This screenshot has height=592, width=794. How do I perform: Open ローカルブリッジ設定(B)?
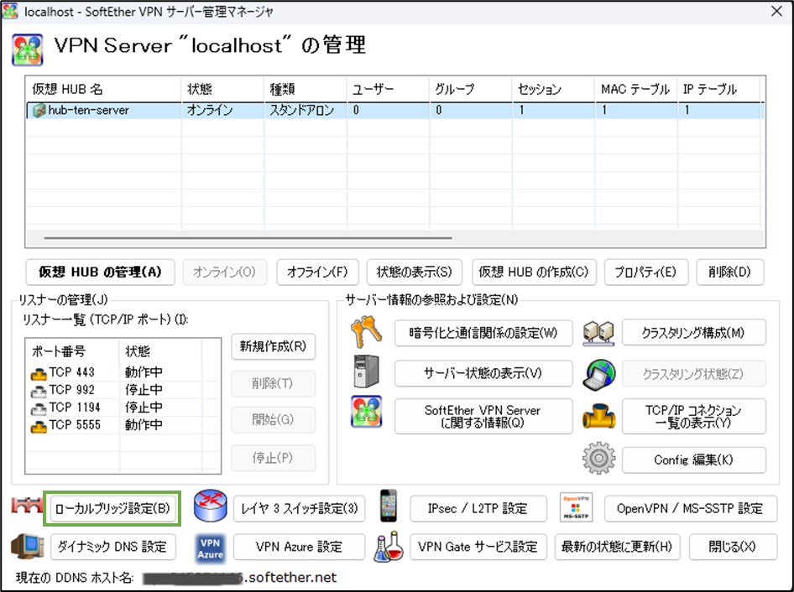point(113,508)
